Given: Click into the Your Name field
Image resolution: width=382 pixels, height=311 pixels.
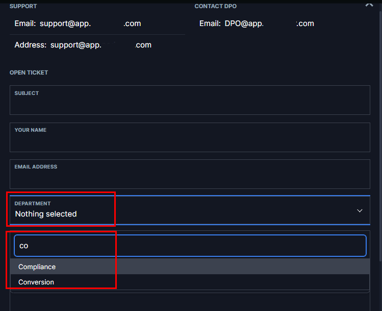Looking at the screenshot, I should point(190,140).
